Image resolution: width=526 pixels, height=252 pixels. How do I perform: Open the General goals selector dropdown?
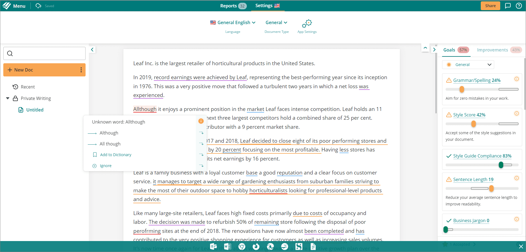468,65
